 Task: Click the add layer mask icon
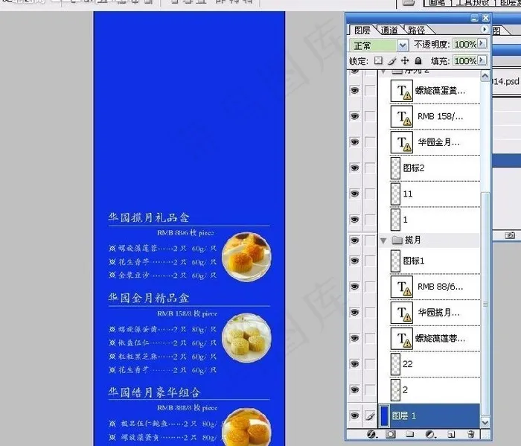(x=391, y=434)
